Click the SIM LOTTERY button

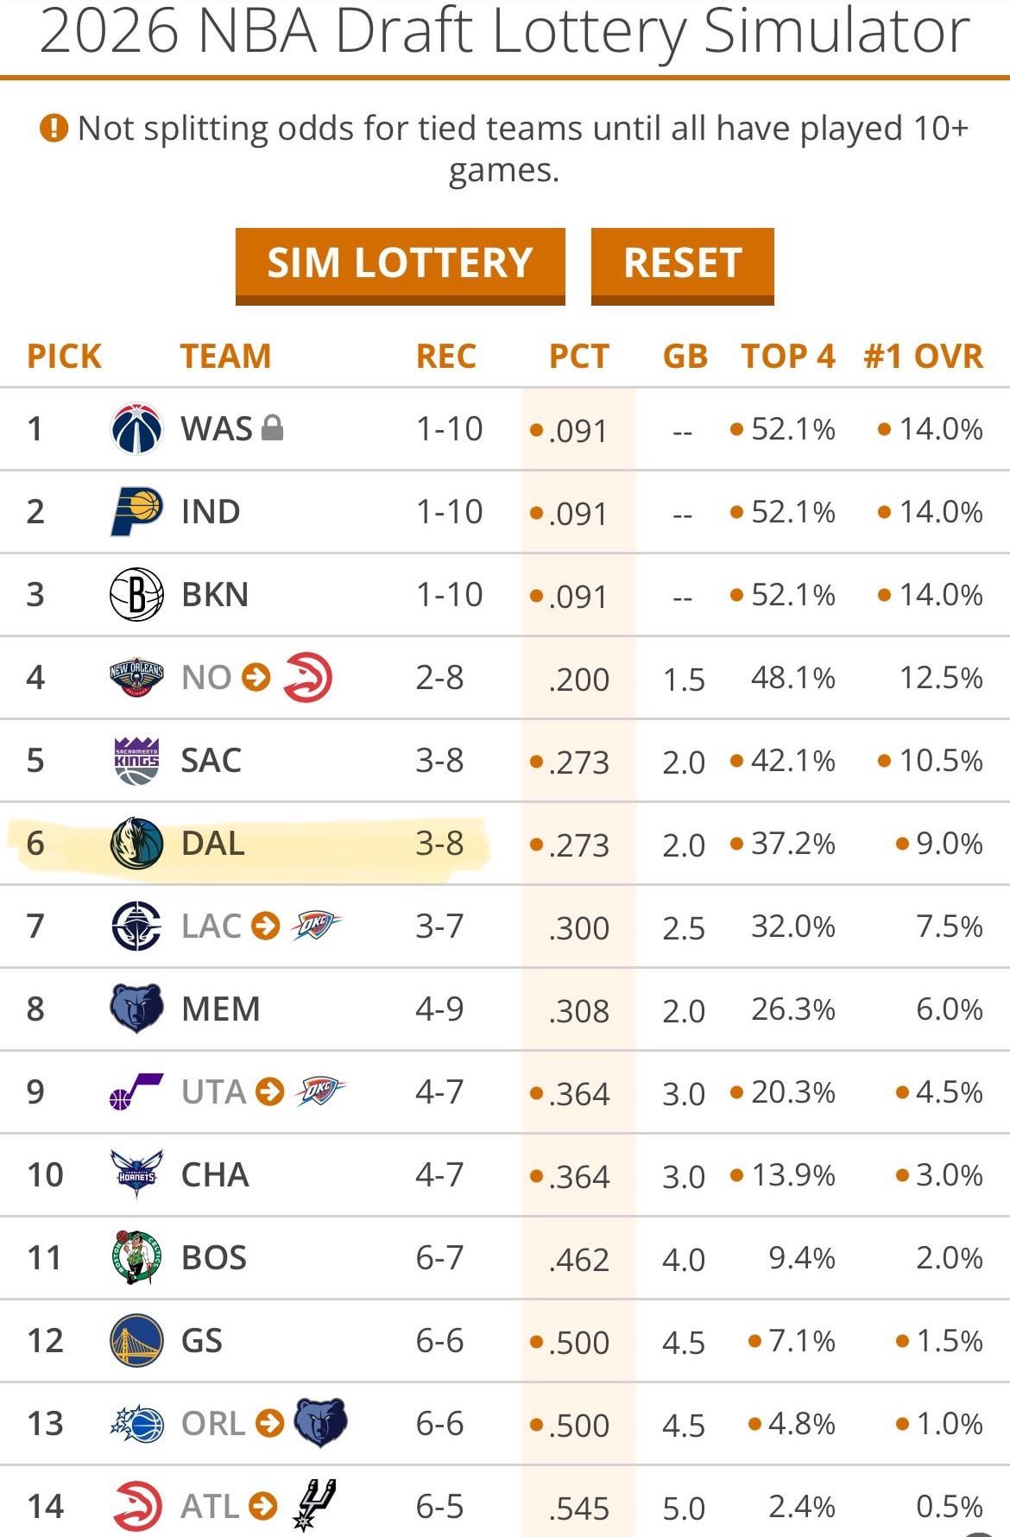(x=400, y=264)
